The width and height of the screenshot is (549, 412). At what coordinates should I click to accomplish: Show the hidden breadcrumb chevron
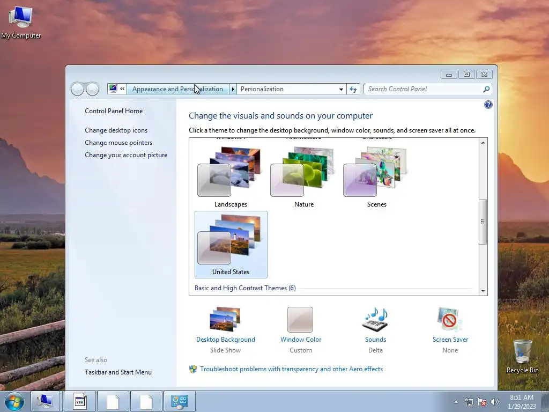122,89
